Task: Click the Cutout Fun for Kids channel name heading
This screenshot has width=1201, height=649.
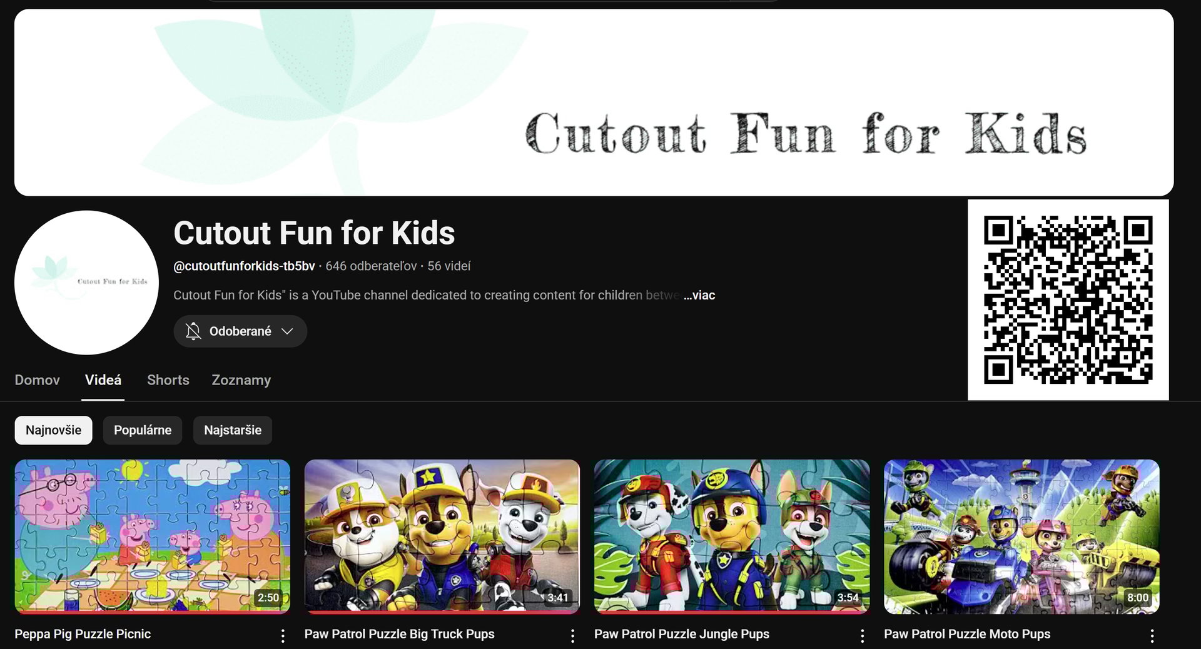Action: pyautogui.click(x=314, y=233)
